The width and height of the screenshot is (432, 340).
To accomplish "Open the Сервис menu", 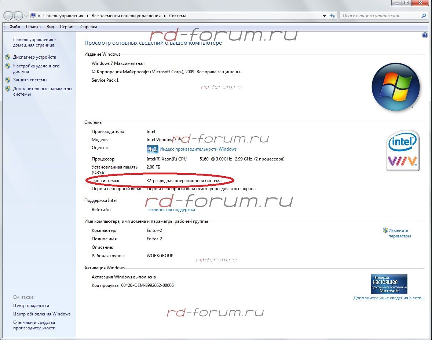I will coord(67,27).
